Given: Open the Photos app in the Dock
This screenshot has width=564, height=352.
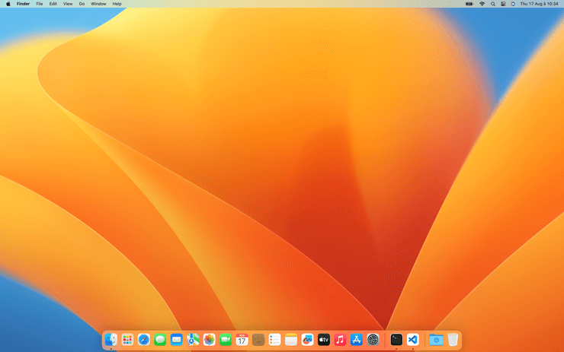Looking at the screenshot, I should 210,339.
